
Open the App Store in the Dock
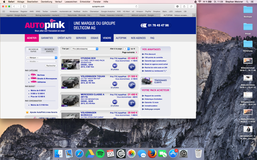tap(173, 154)
